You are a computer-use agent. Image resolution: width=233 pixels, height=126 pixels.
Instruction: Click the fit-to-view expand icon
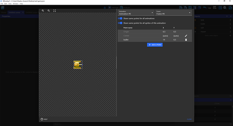click(54, 11)
